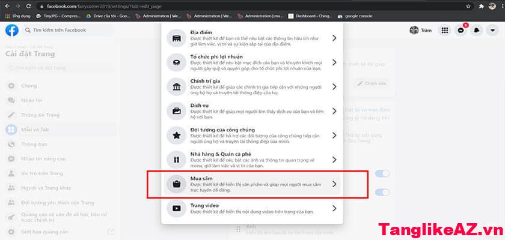
Task: Open the apps grid menu icon
Action: 445,30
